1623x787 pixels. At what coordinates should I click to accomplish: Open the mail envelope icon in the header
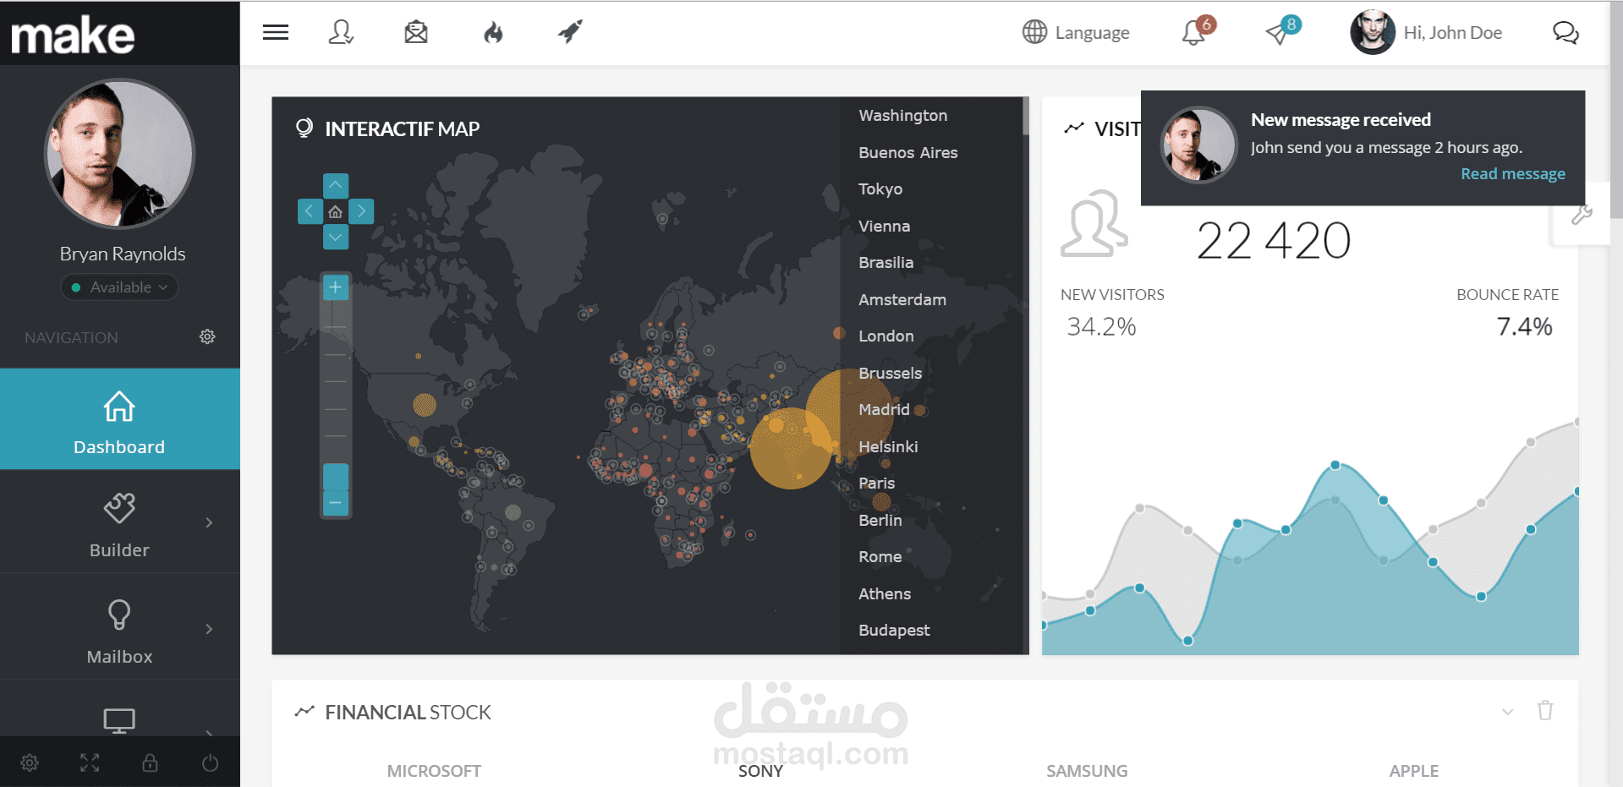[415, 32]
